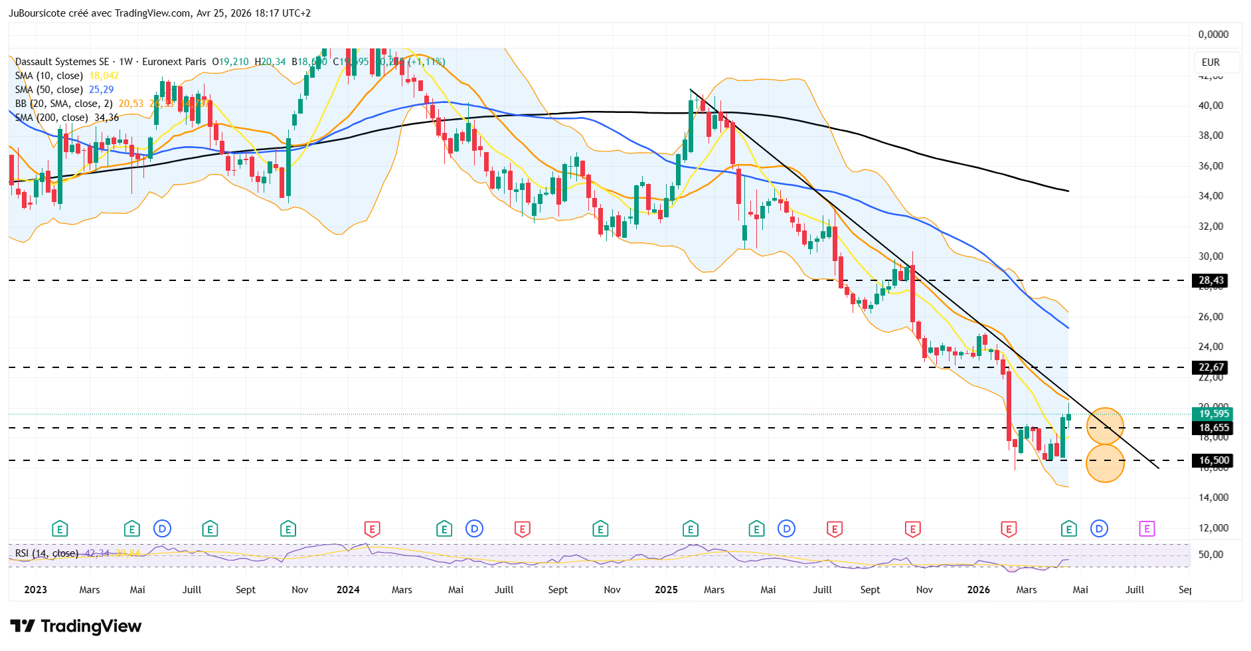Screen dimensions: 1251x651
Task: Click the red earnings marker near Mars 2024
Action: pyautogui.click(x=372, y=529)
